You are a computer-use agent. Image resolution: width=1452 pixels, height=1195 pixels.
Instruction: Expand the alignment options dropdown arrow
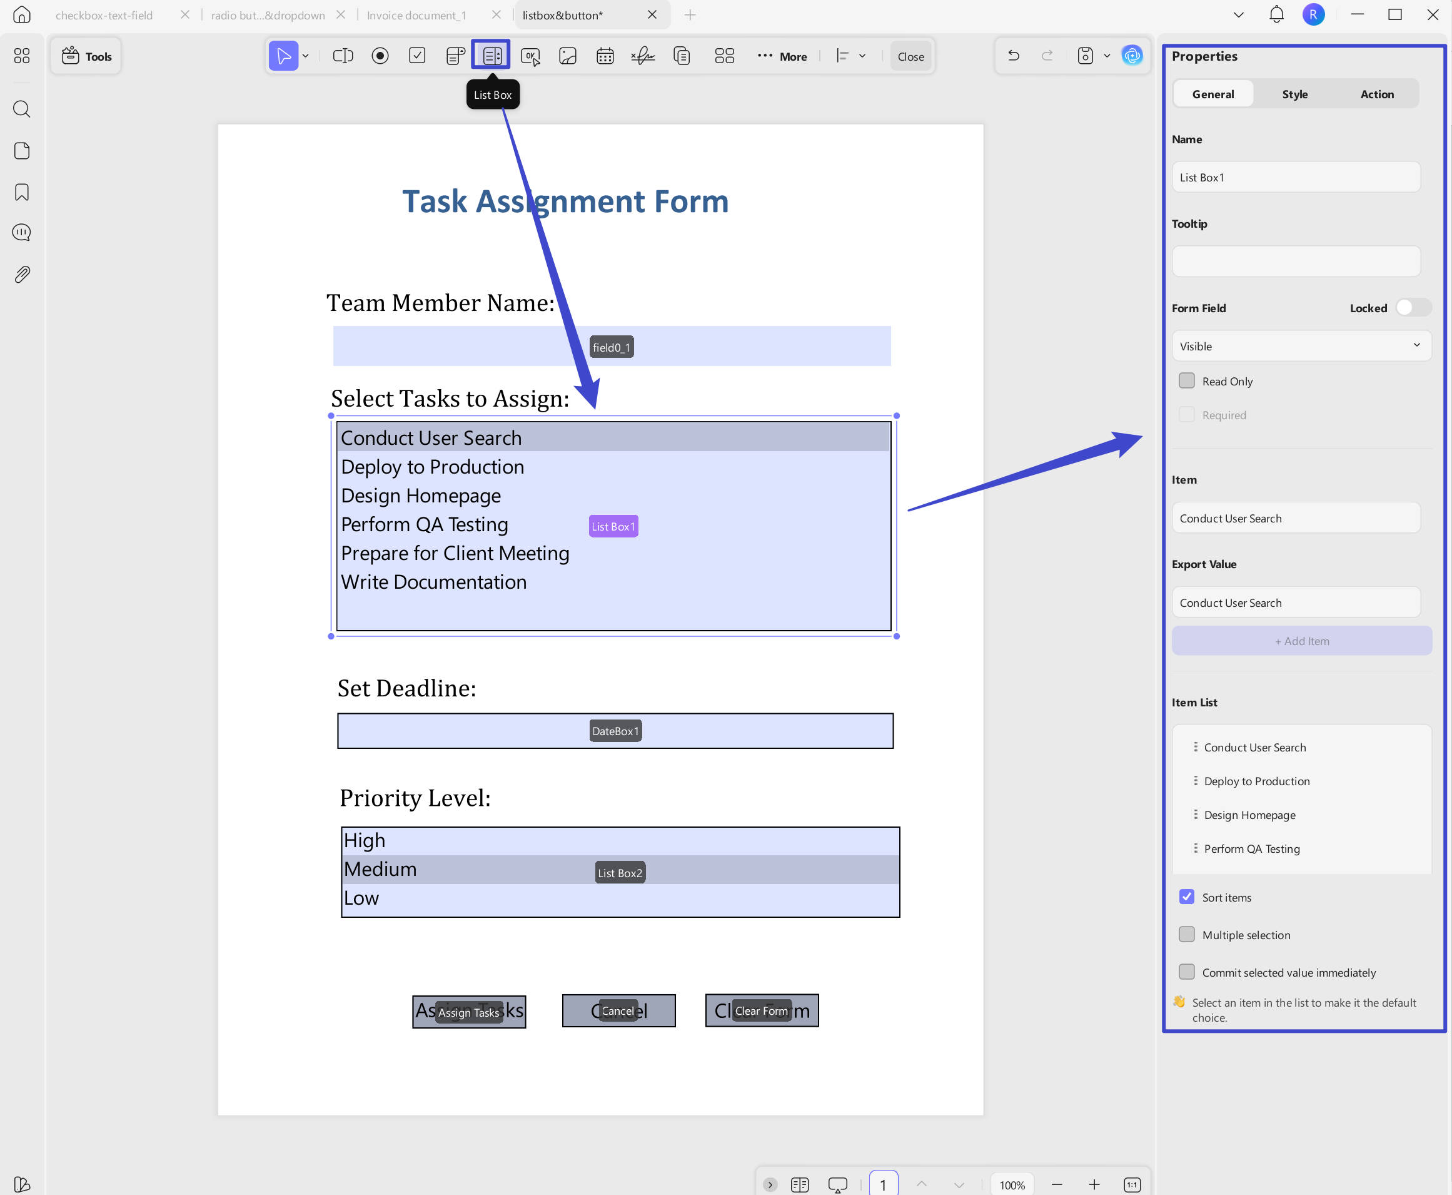tap(862, 56)
